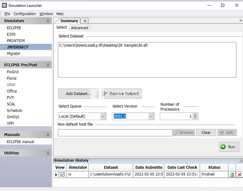The image size is (243, 191).
Task: Select the Select sub-tab
Action: [62, 27]
